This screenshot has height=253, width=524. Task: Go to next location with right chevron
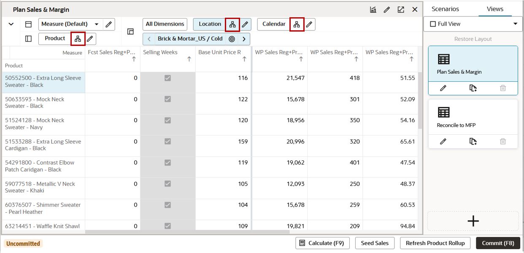[x=244, y=39]
